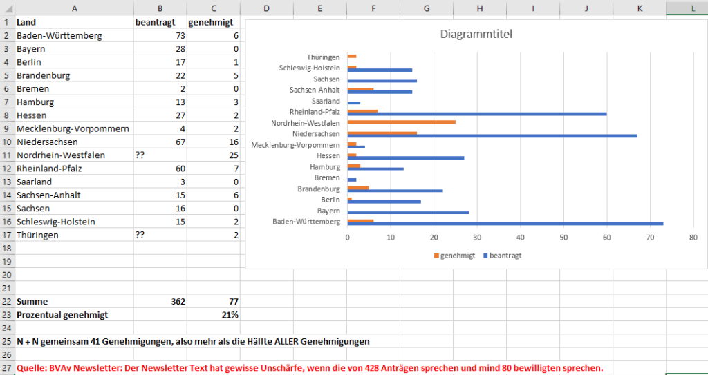Click value 25 for Nordrhein-Westfalen genehmigt
Viewport: 708px width, 375px height.
[x=214, y=155]
